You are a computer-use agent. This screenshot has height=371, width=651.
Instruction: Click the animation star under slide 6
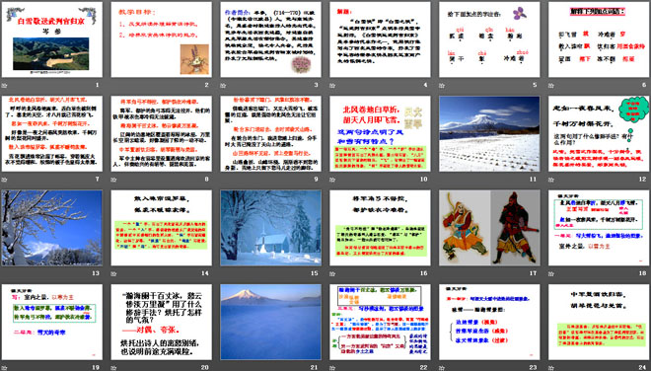click(x=551, y=86)
